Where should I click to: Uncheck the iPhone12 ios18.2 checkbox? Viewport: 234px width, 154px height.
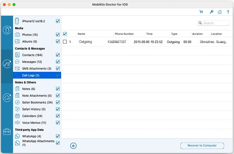(x=58, y=21)
